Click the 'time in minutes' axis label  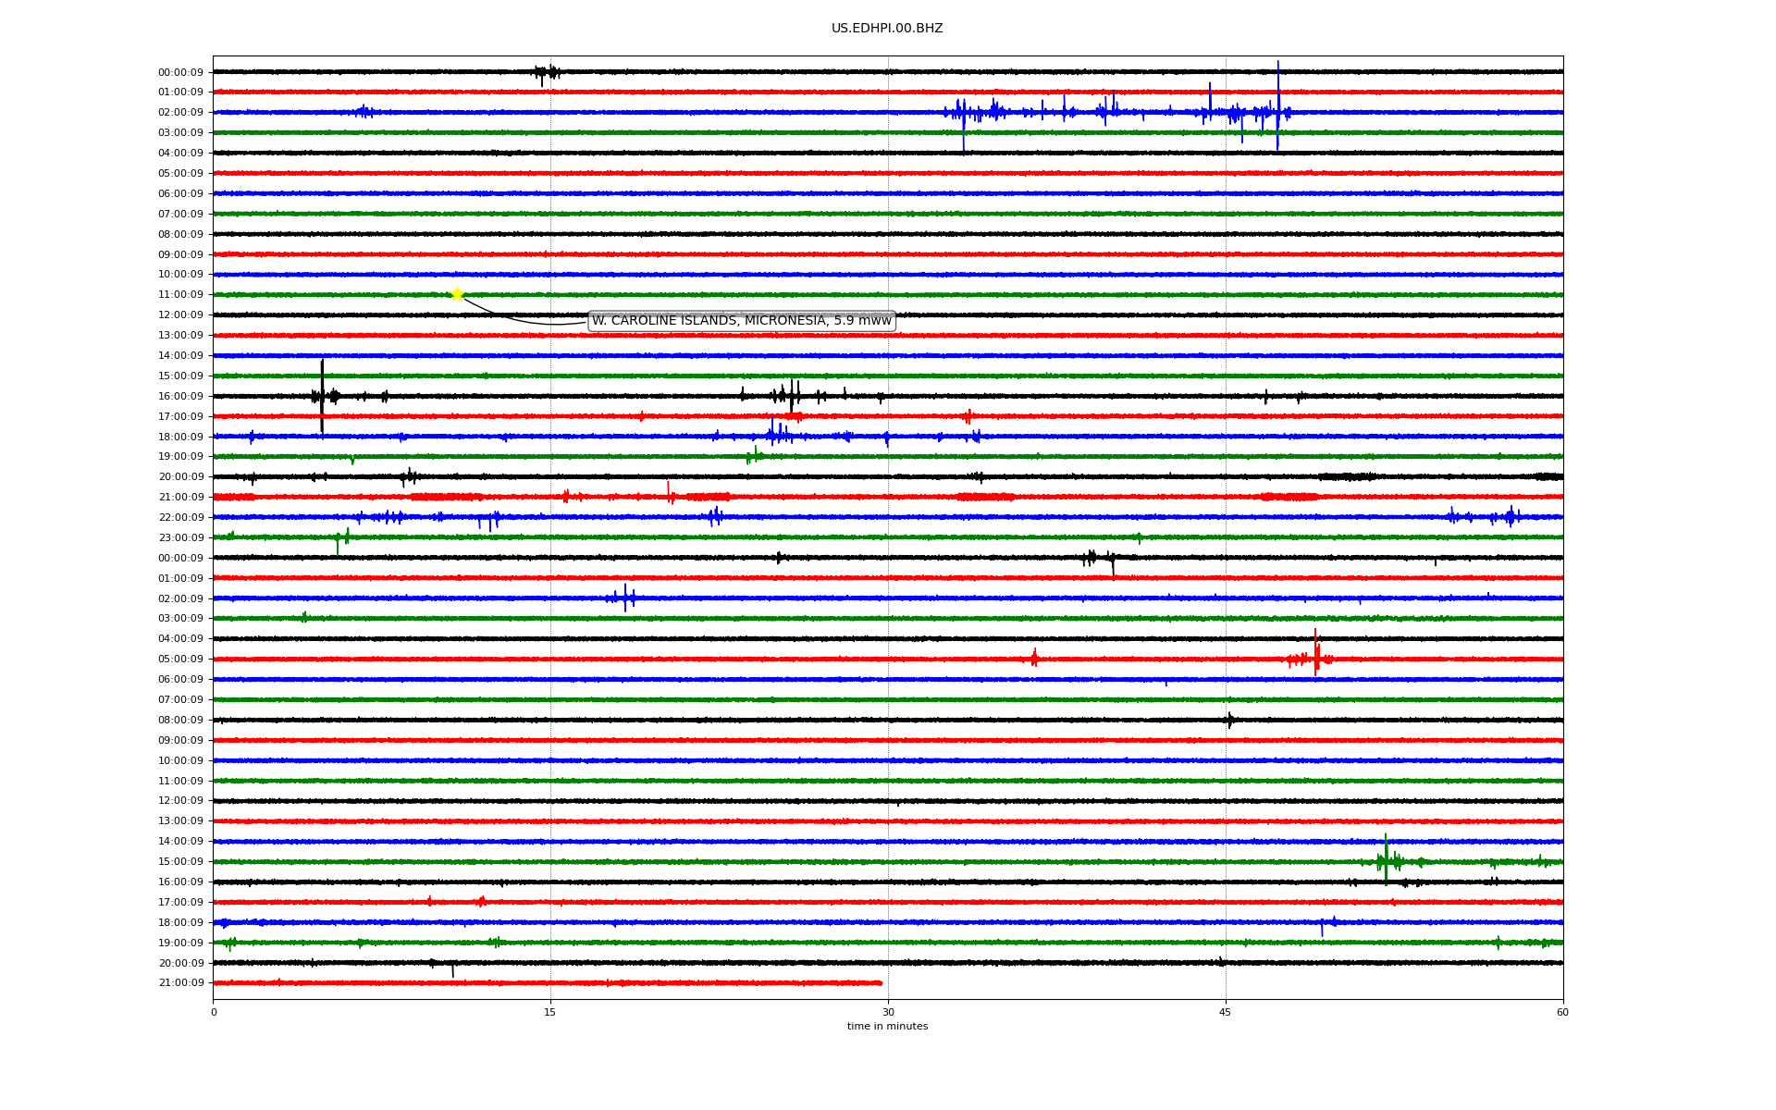[886, 1027]
